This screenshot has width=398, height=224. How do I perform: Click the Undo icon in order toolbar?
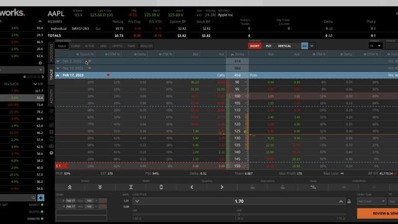click(344, 187)
